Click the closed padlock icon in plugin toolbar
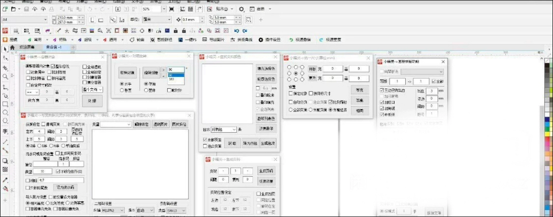The image size is (553, 217). coord(175,31)
